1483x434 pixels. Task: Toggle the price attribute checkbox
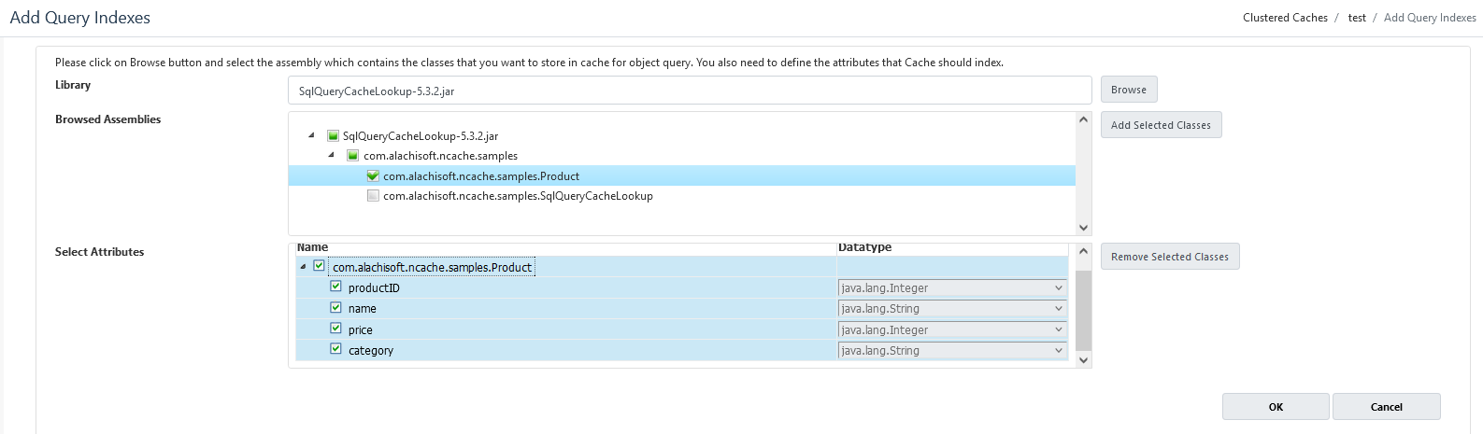coord(335,329)
